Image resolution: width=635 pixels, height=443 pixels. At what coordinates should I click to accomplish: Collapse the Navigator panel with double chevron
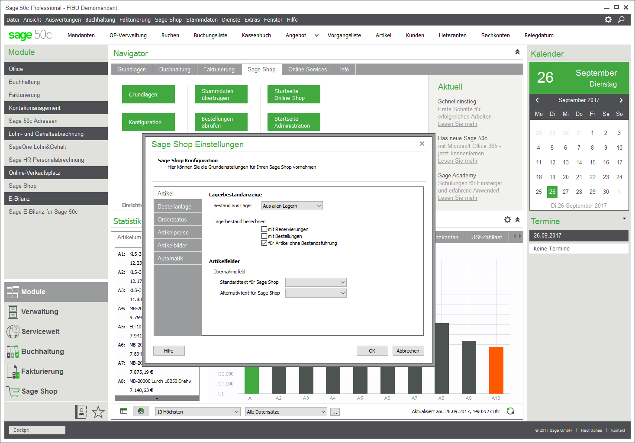(517, 52)
